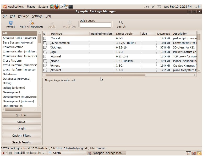Screen dimensions: 208x156
Task: Select the Databases section
Action: [19, 74]
